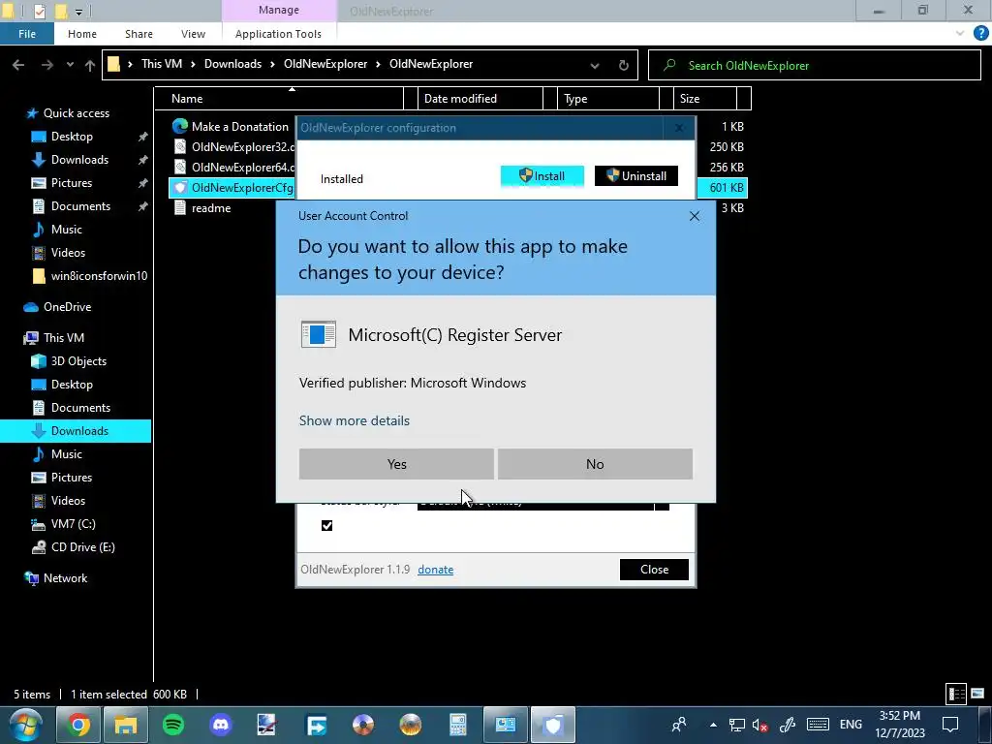Open the recent locations dropdown arrow
This screenshot has height=744, width=992.
[70, 65]
